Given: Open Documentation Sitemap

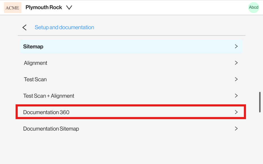Looking at the screenshot, I should [x=132, y=129].
